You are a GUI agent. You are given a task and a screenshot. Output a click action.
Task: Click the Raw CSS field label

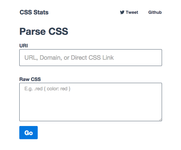click(x=30, y=79)
